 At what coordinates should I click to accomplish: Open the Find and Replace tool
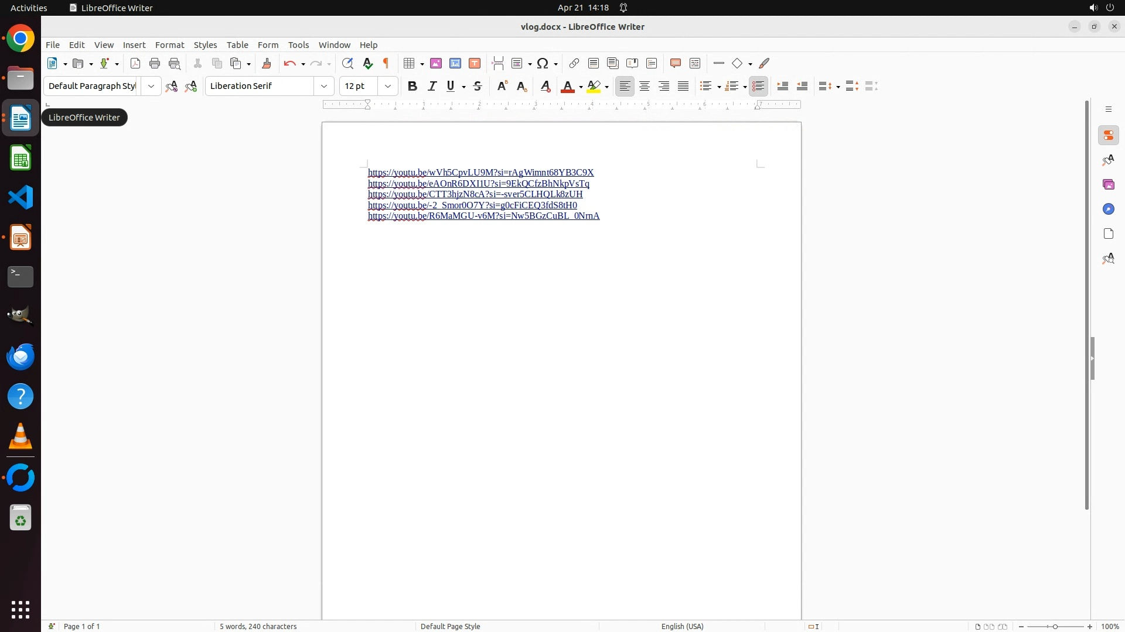tap(347, 63)
